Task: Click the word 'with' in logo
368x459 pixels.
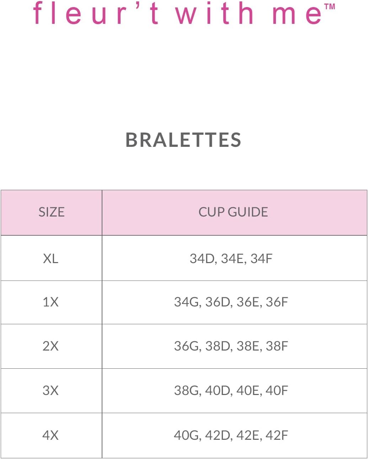Action: pyautogui.click(x=215, y=13)
